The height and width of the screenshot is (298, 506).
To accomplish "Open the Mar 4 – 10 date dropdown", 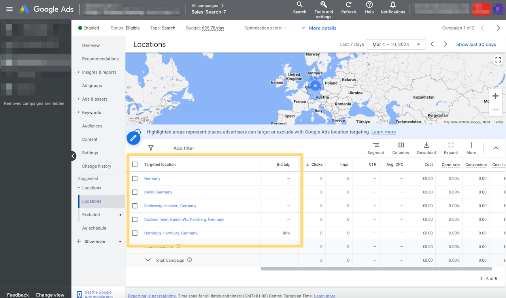I will (396, 45).
